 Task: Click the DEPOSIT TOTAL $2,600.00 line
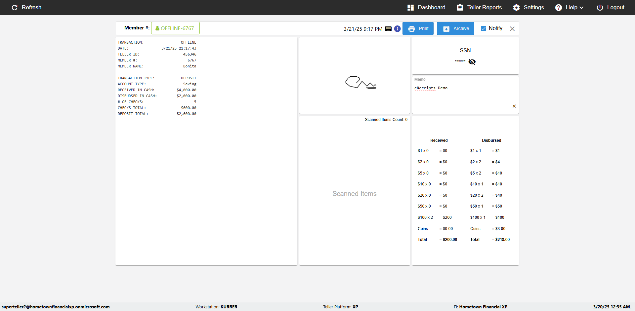tap(157, 114)
